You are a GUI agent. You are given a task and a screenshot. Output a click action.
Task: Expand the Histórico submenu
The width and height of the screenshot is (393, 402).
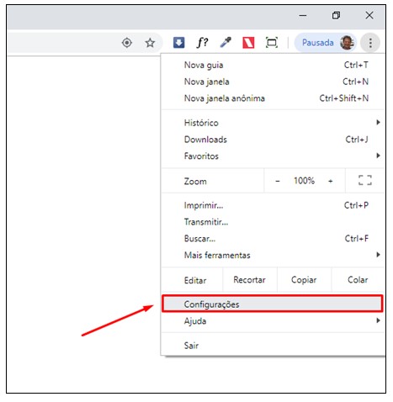coord(273,123)
